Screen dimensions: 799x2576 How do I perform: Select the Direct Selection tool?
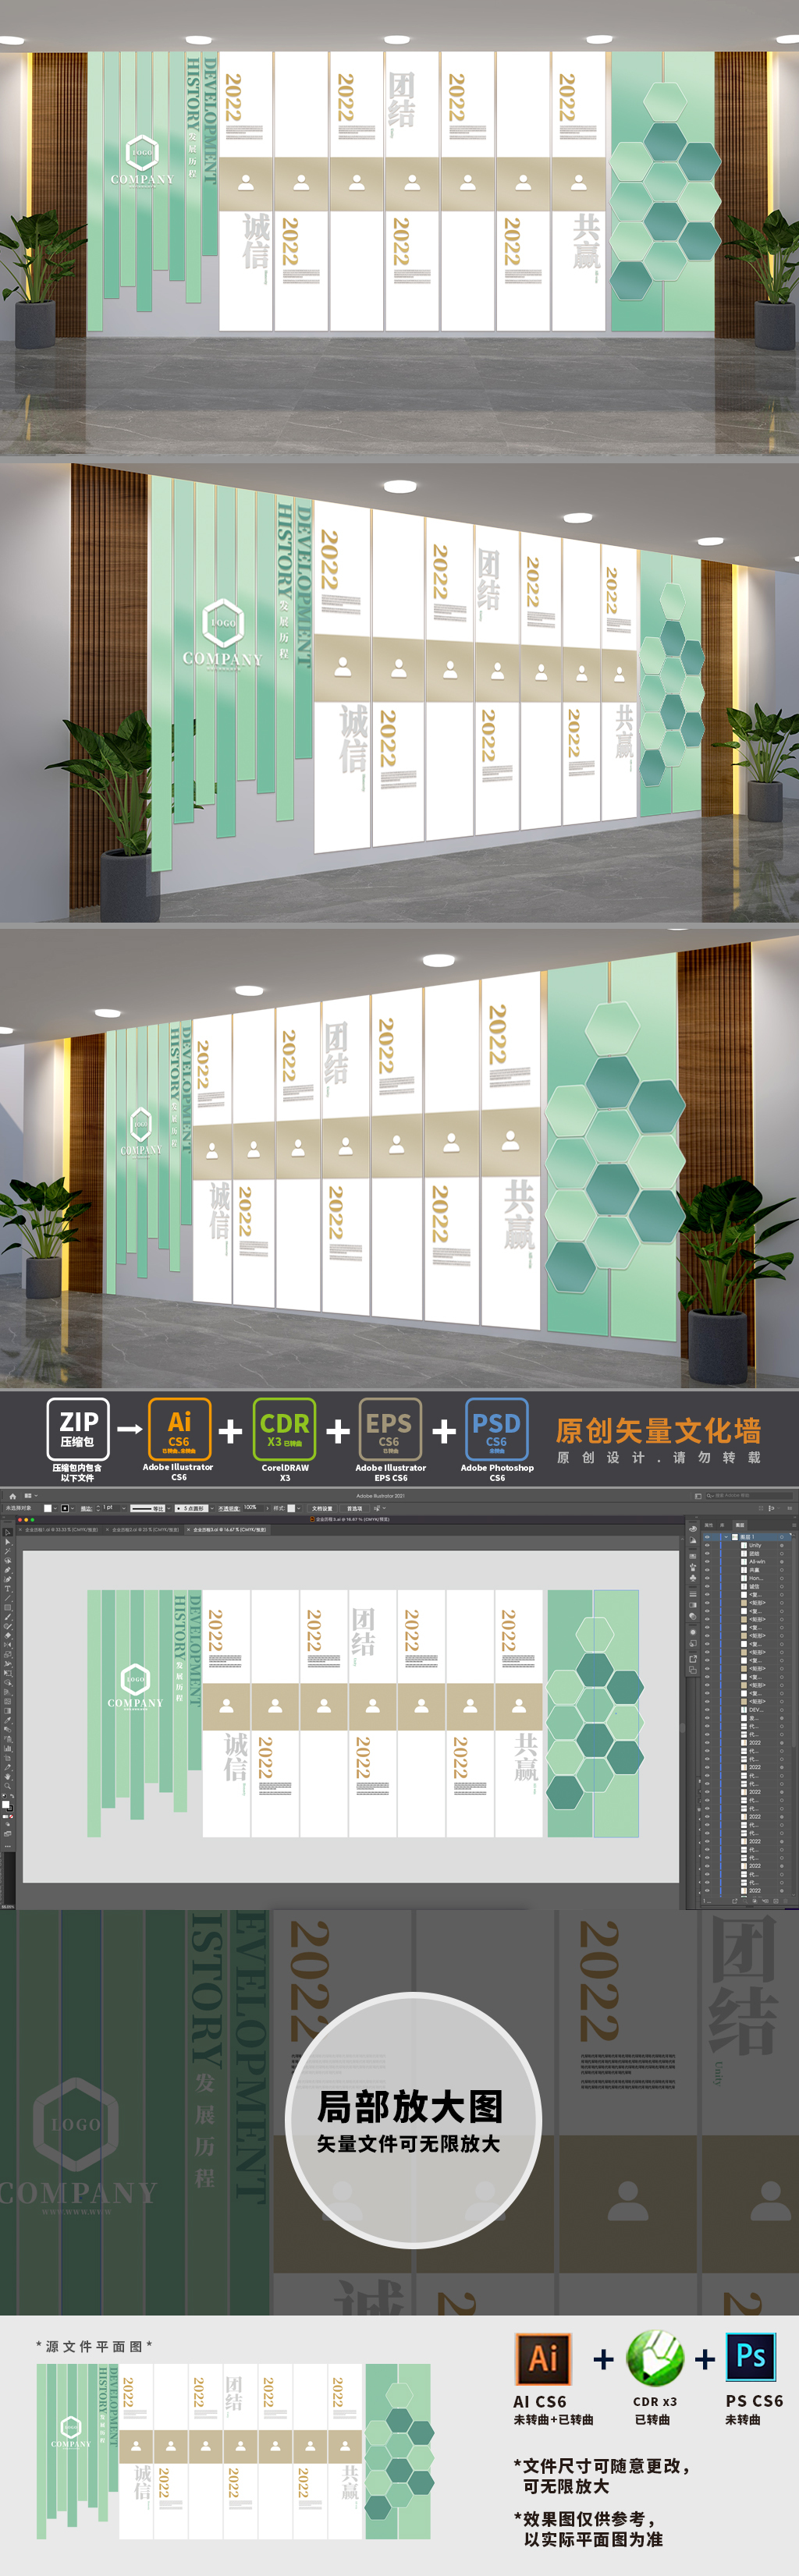click(8, 1543)
